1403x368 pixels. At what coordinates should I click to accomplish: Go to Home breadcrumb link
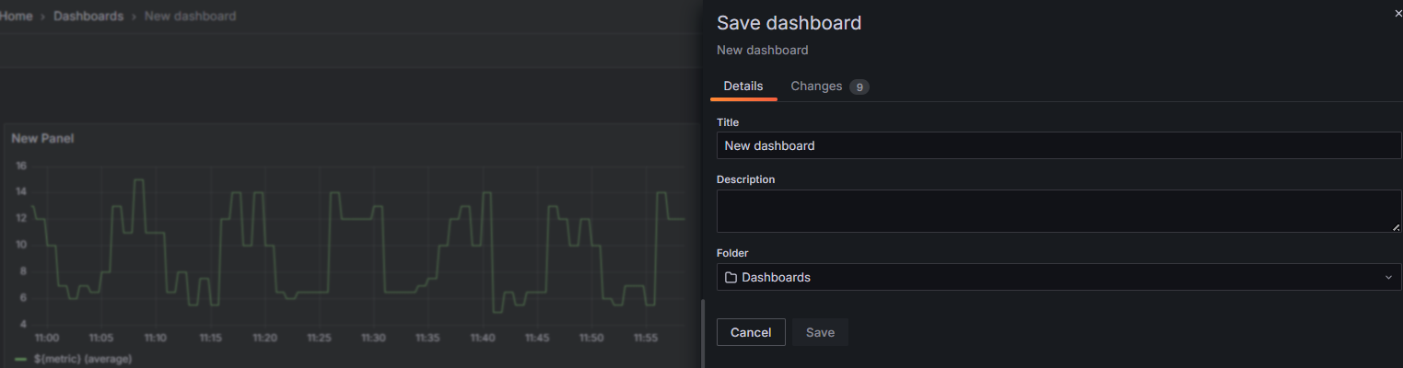coord(17,17)
